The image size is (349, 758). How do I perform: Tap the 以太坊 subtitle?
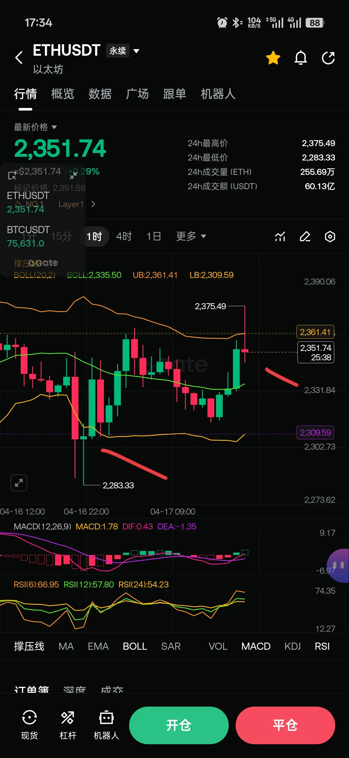tap(48, 69)
